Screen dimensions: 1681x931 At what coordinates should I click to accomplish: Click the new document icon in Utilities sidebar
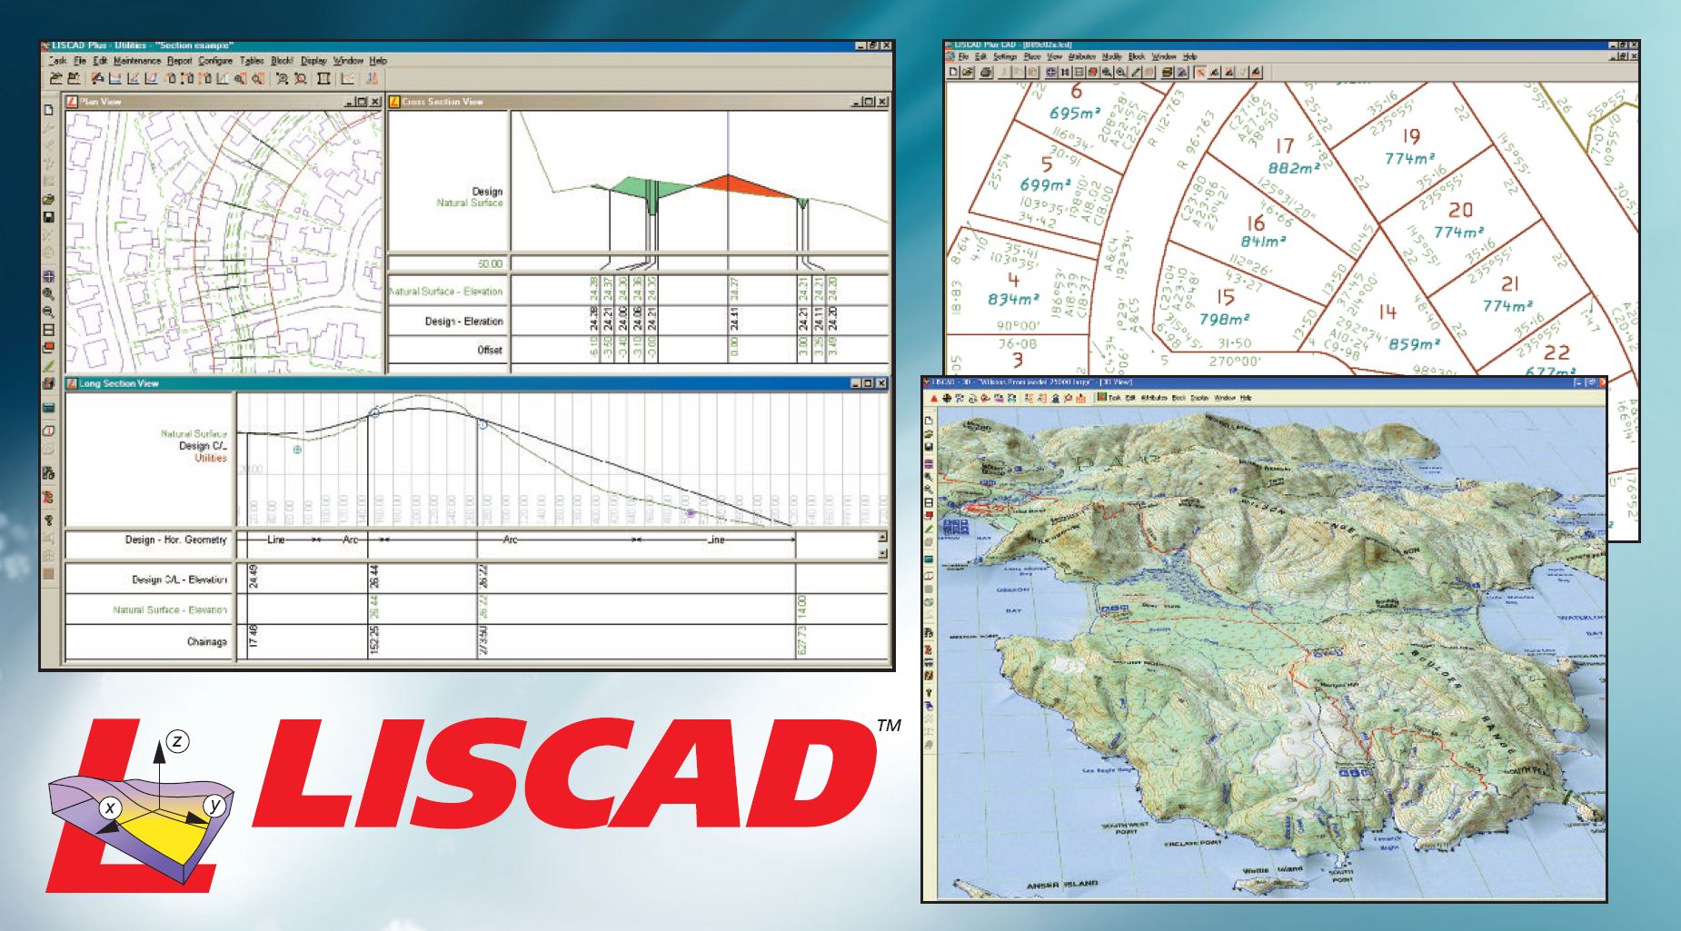pos(49,110)
